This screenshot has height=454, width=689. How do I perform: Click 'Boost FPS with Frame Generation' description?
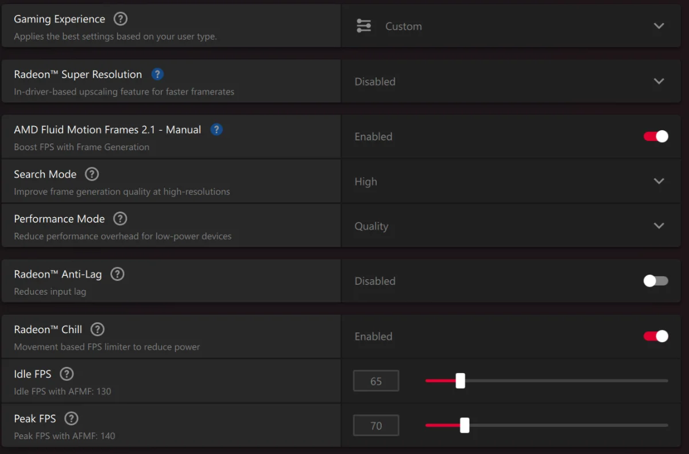82,147
